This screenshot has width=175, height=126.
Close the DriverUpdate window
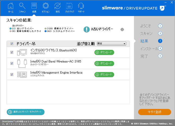coord(172,2)
